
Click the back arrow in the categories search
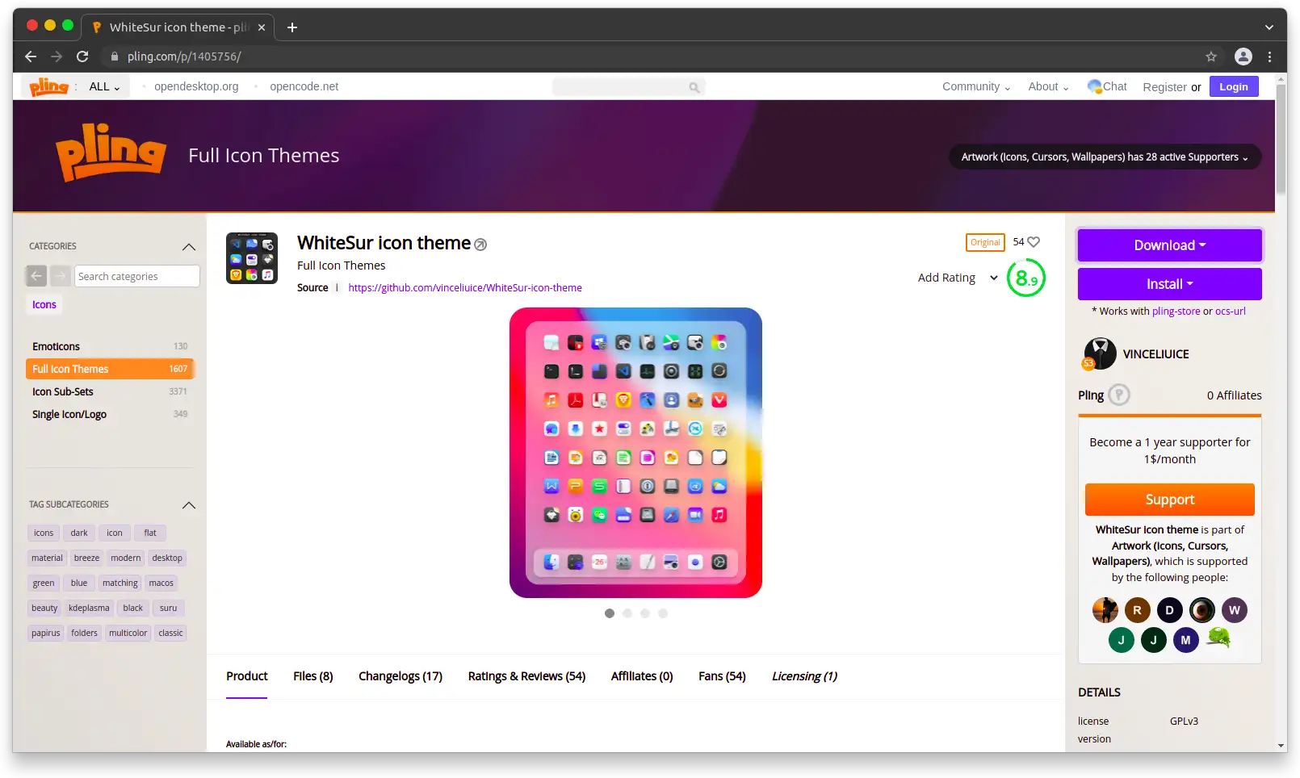point(36,276)
